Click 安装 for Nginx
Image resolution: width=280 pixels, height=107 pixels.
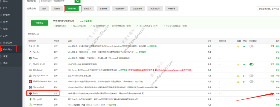(x=277, y=58)
